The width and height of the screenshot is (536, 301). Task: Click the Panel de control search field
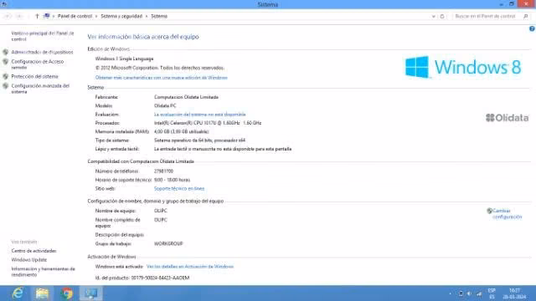click(487, 17)
